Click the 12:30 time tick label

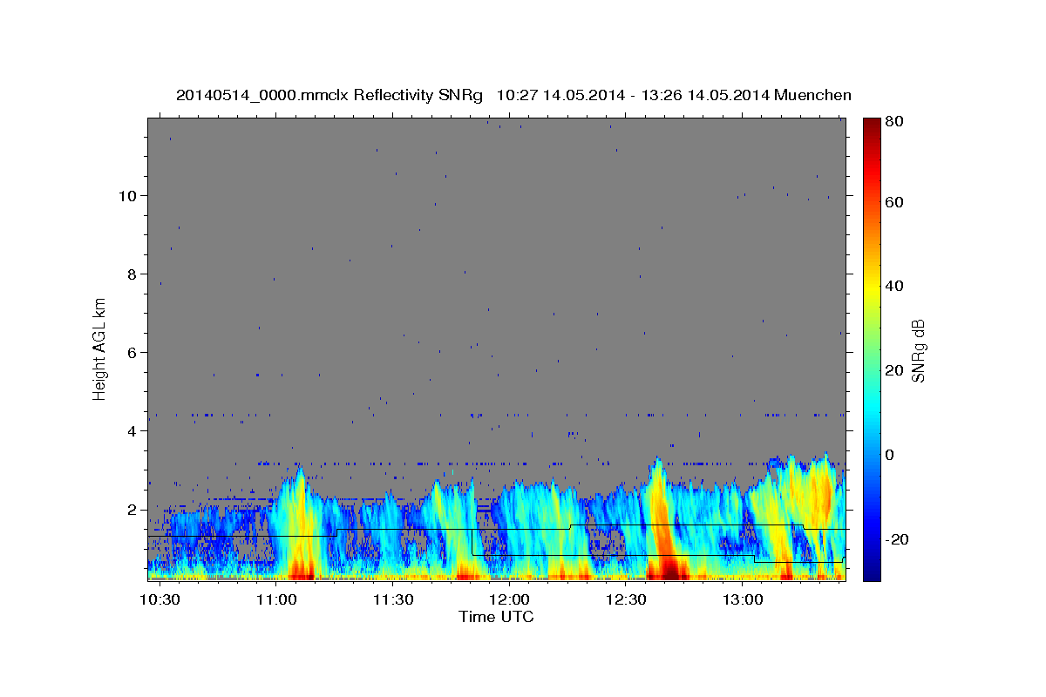pos(626,599)
